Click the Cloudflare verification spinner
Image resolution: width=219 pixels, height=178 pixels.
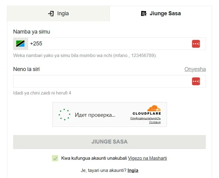click(x=65, y=115)
